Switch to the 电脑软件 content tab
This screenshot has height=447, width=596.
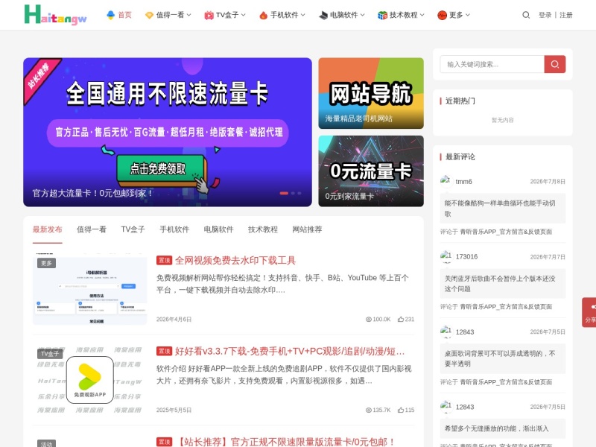point(218,229)
